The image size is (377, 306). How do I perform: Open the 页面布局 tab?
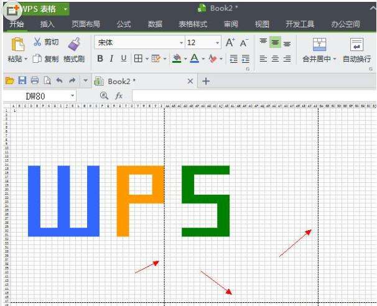coord(86,24)
